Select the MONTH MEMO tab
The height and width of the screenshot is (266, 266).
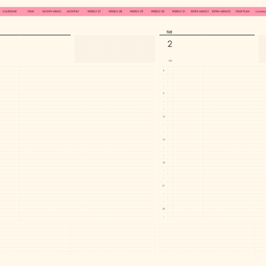[x=52, y=11]
